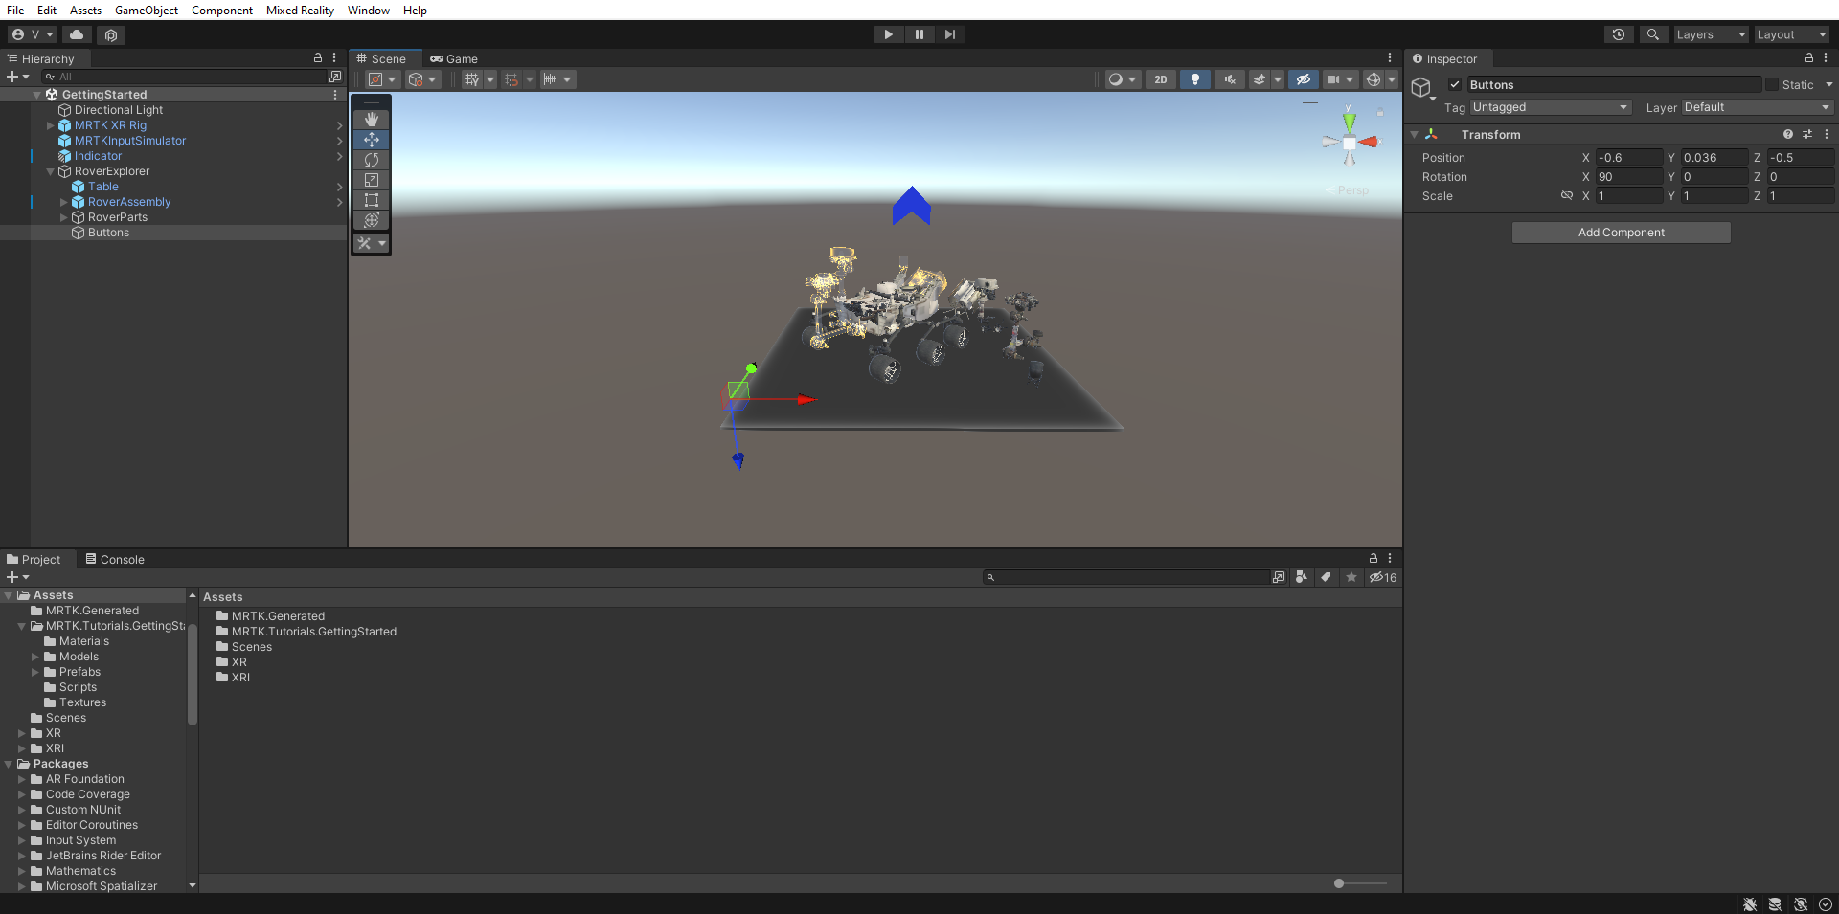Select the Rect Transform tool
Image resolution: width=1839 pixels, height=914 pixels.
point(371,200)
